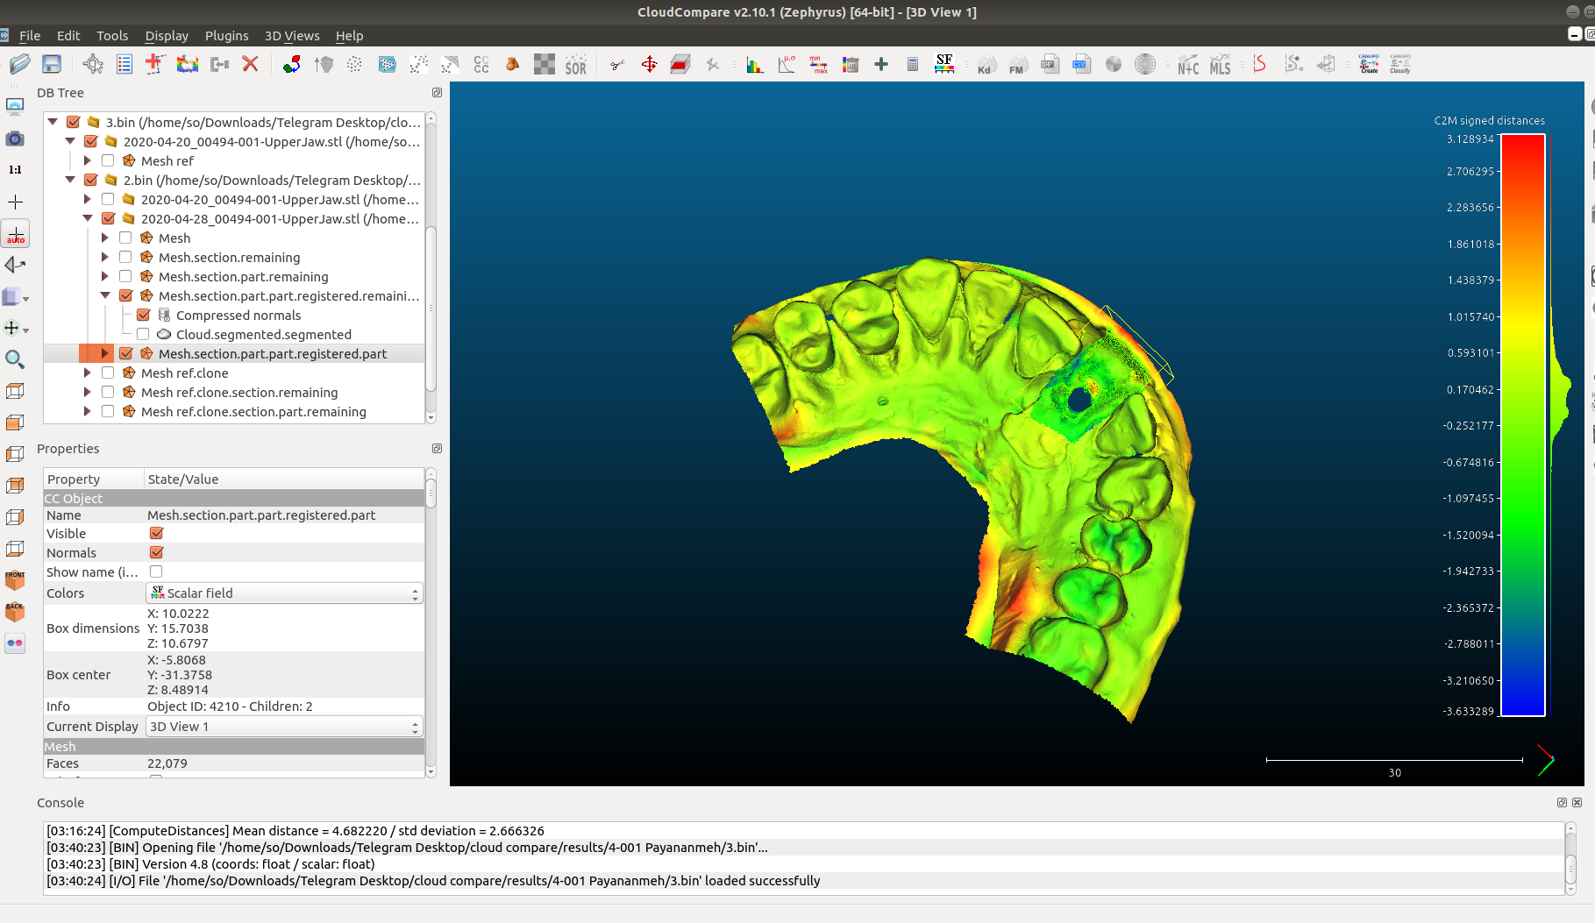Click the CANUPO Classify plugin icon

coord(1399,64)
